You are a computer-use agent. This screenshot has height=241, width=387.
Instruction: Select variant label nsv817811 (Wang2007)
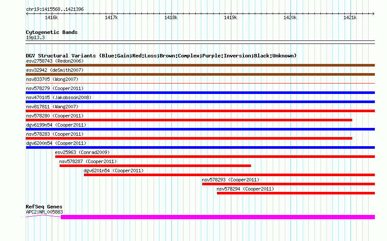(x=52, y=107)
